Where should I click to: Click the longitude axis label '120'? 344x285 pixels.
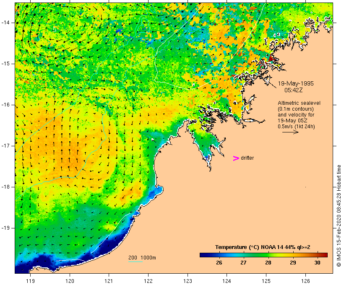[x=70, y=281]
